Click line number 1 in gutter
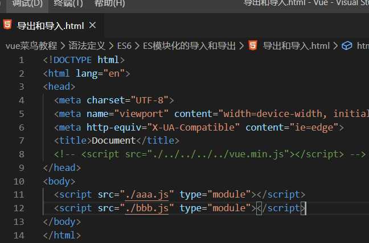 coord(22,60)
